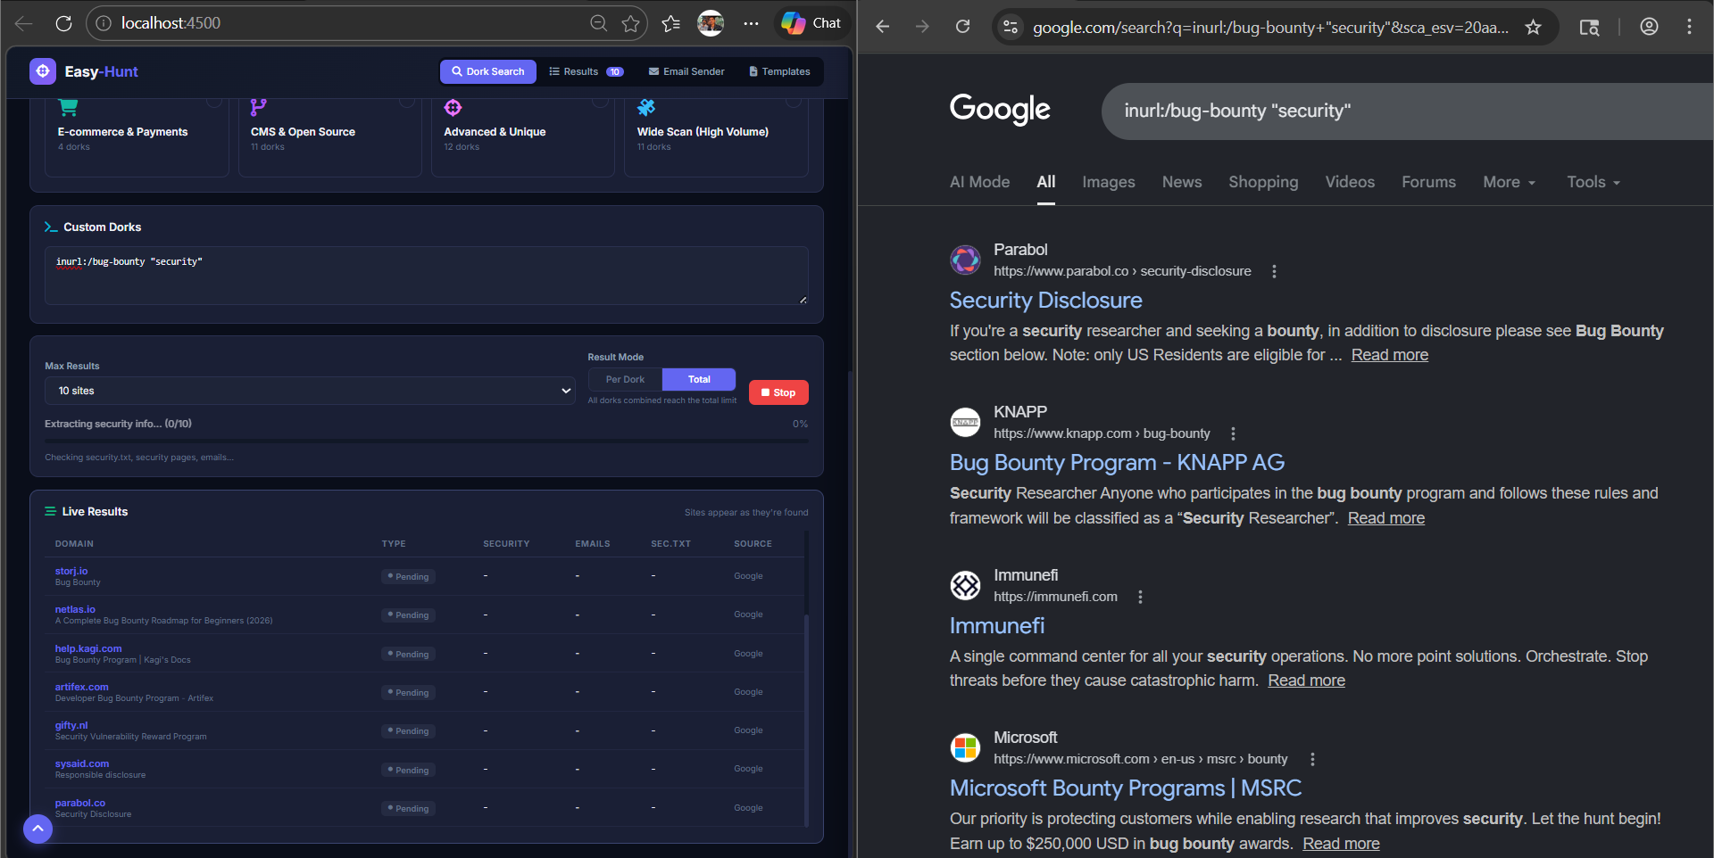Bookmark the Google search page

tap(1533, 27)
